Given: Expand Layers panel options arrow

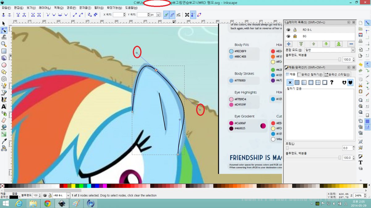Looking at the screenshot, I should pos(349,22).
